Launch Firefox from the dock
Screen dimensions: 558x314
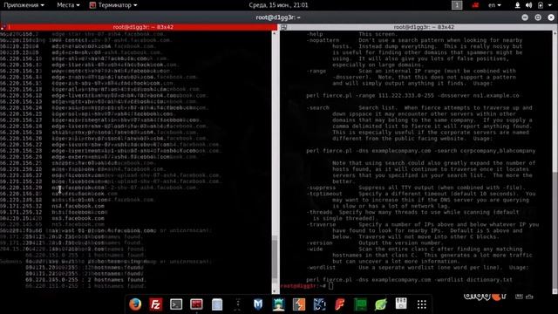[135, 304]
